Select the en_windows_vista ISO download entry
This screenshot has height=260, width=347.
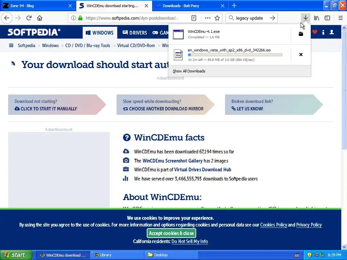click(x=229, y=55)
